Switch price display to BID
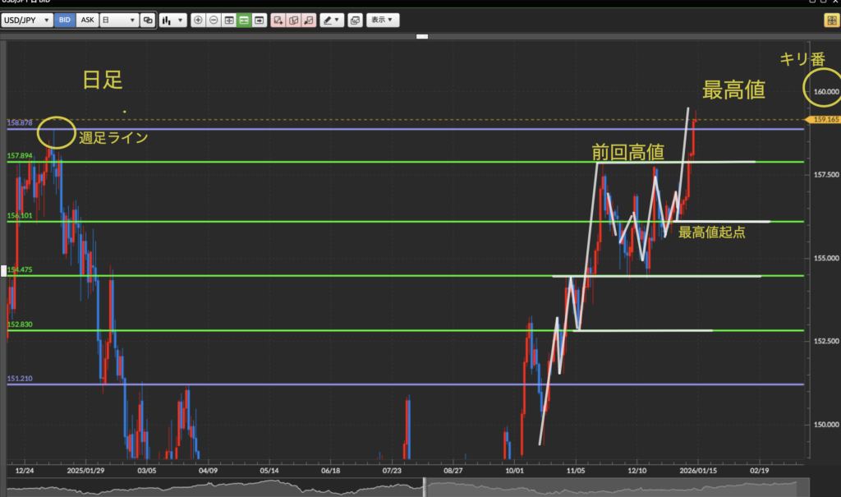 [65, 21]
